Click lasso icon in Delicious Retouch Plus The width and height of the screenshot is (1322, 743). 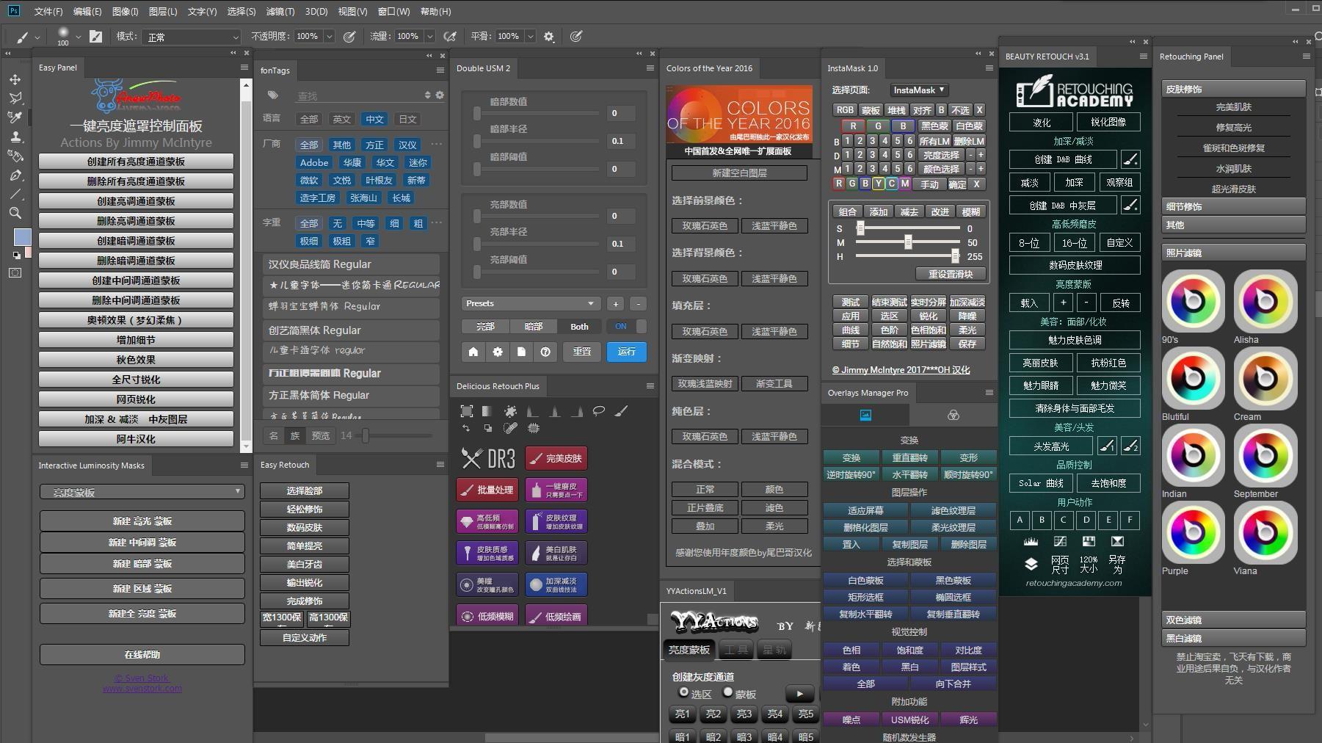tap(599, 411)
